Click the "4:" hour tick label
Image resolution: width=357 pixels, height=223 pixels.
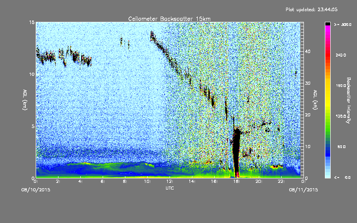click(80, 182)
